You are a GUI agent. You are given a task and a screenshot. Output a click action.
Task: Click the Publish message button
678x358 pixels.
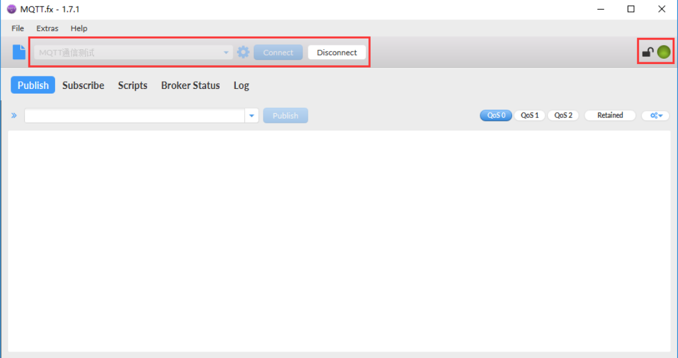[x=285, y=116]
